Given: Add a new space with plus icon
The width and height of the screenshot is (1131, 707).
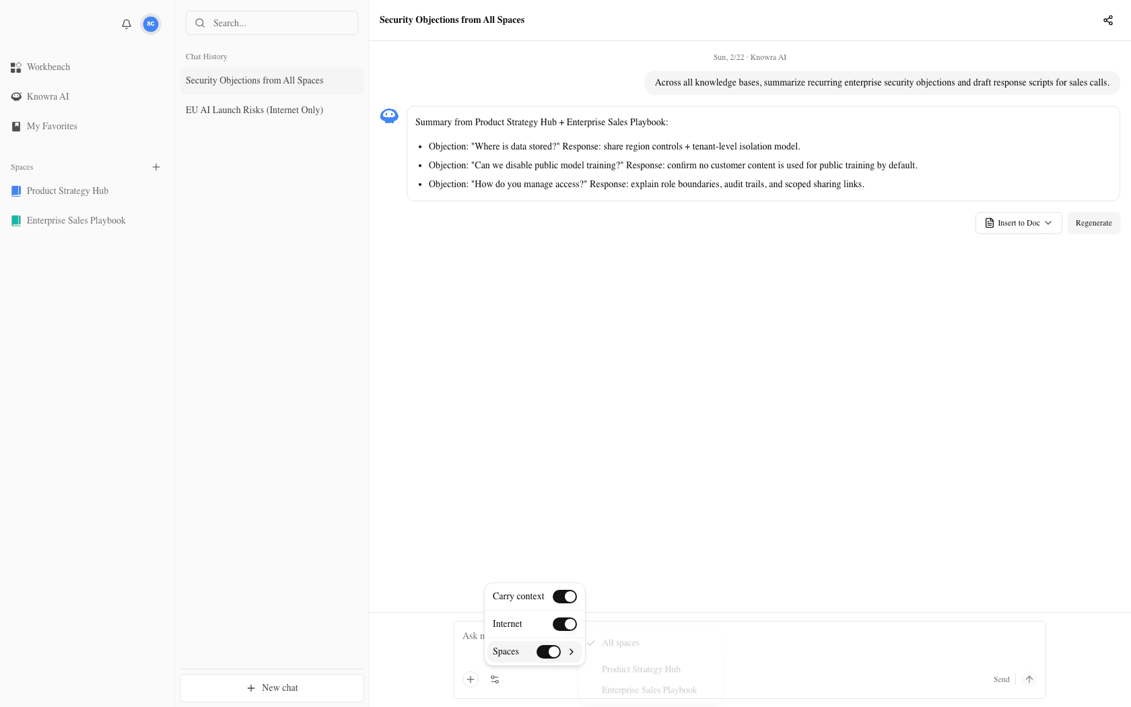Looking at the screenshot, I should tap(156, 167).
